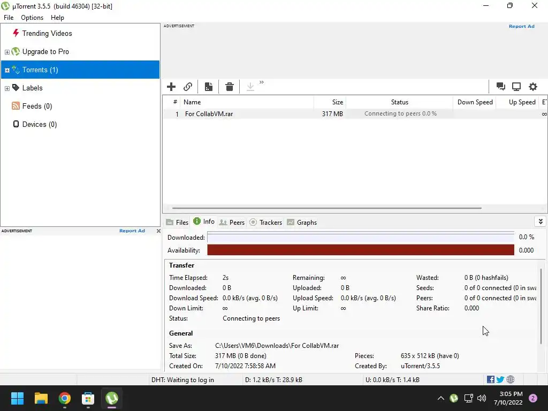Viewport: 548px width, 411px height.
Task: Click the globe network icon in status bar
Action: (510, 379)
